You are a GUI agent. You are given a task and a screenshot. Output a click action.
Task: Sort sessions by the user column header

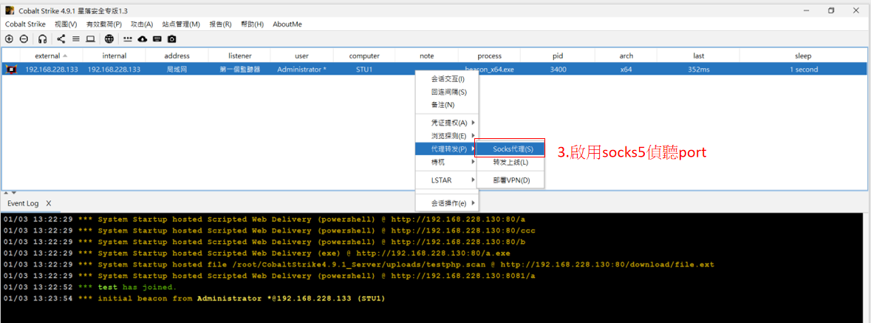(301, 55)
